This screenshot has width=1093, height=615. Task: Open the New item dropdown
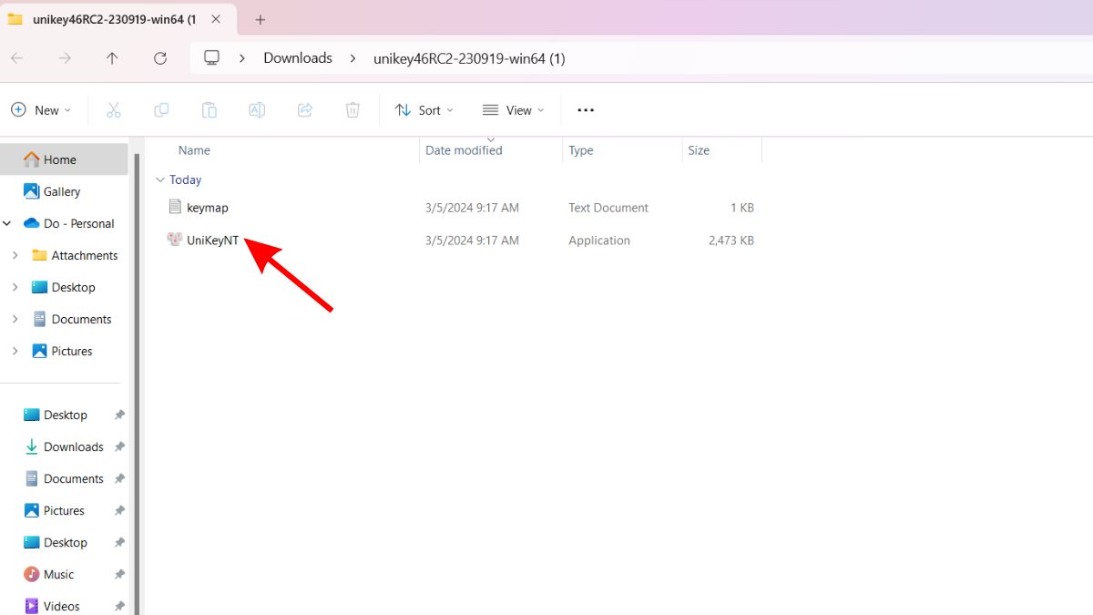click(42, 110)
